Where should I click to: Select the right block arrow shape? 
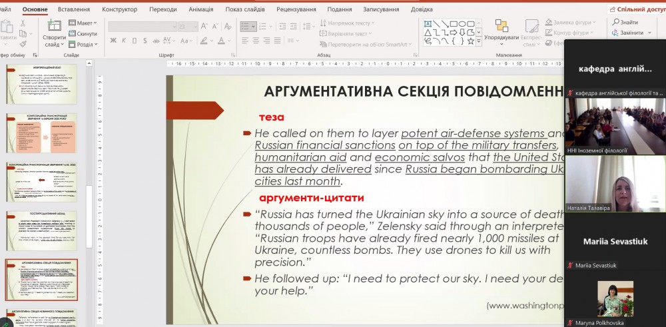(x=454, y=32)
